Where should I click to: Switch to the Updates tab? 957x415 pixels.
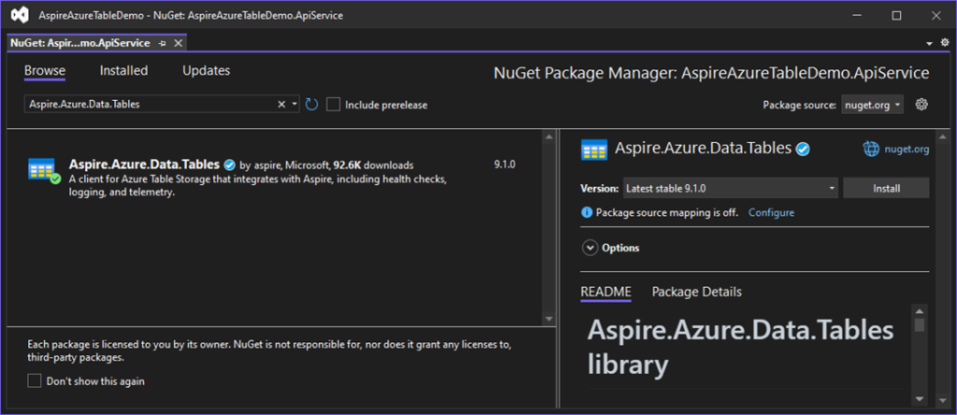207,71
